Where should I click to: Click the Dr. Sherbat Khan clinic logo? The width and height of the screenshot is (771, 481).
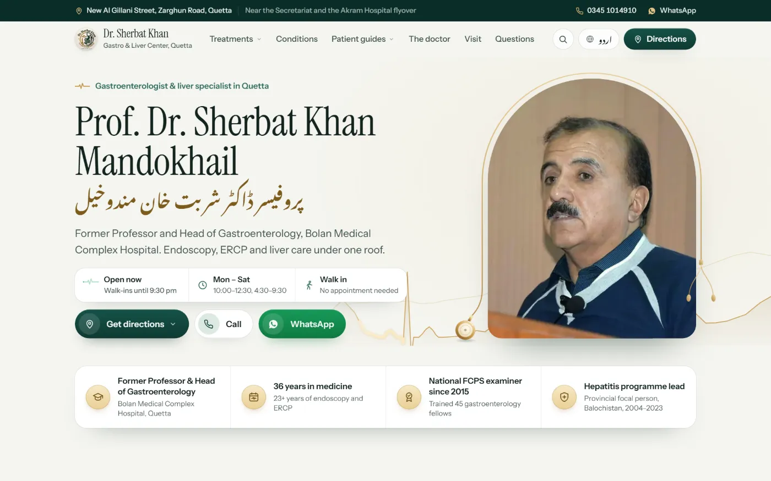point(86,39)
